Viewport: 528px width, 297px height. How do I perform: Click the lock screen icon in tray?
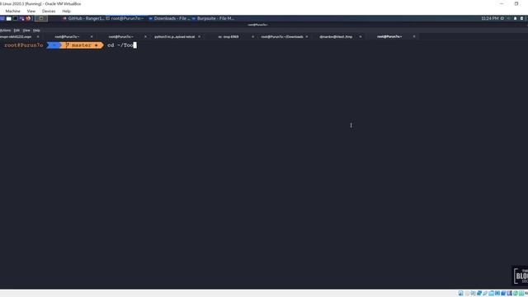[x=522, y=18]
